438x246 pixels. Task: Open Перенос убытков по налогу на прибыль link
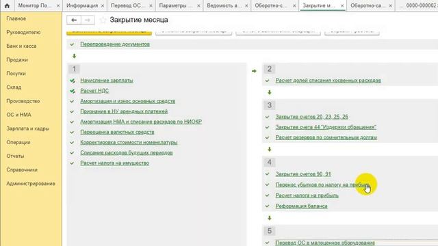pyautogui.click(x=323, y=184)
